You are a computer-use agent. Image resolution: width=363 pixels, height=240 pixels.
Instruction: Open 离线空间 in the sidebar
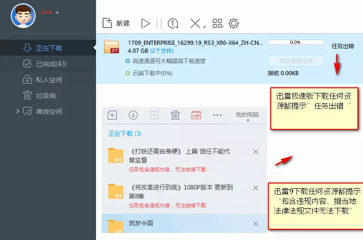(48, 112)
